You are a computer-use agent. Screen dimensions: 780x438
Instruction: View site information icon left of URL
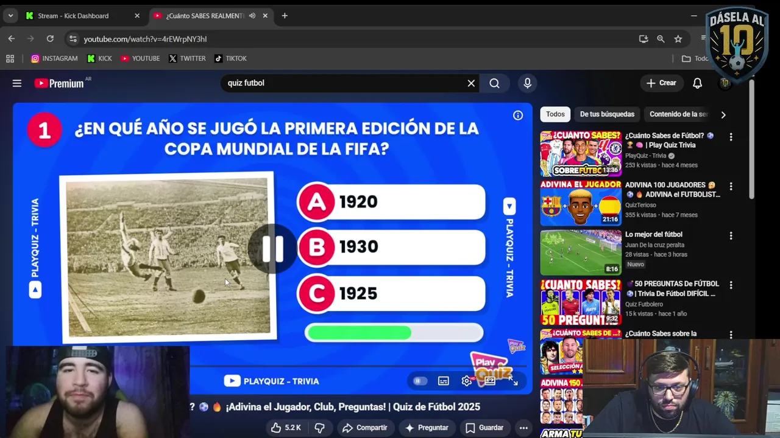[x=73, y=39]
